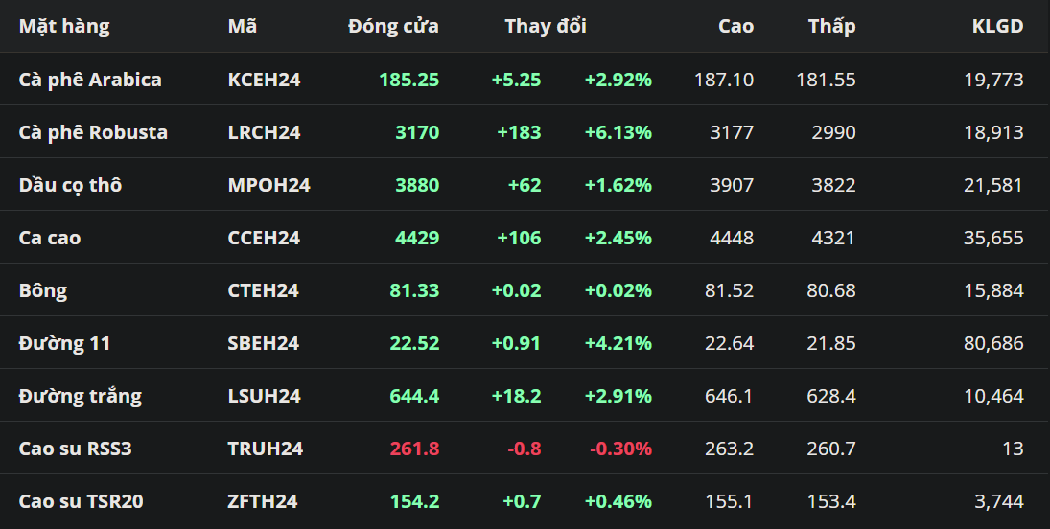Click the Thay đổi column header
This screenshot has height=529, width=1050.
point(546,27)
